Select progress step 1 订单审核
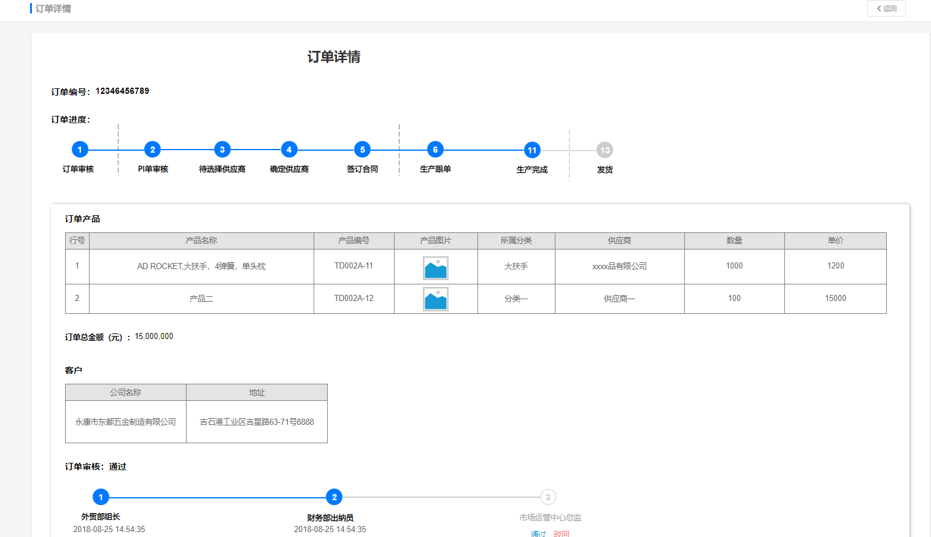931x537 pixels. pyautogui.click(x=80, y=150)
